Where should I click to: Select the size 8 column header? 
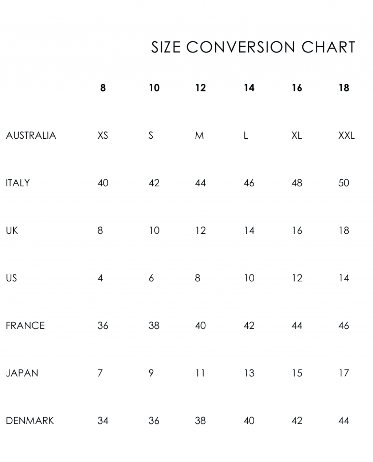click(103, 88)
